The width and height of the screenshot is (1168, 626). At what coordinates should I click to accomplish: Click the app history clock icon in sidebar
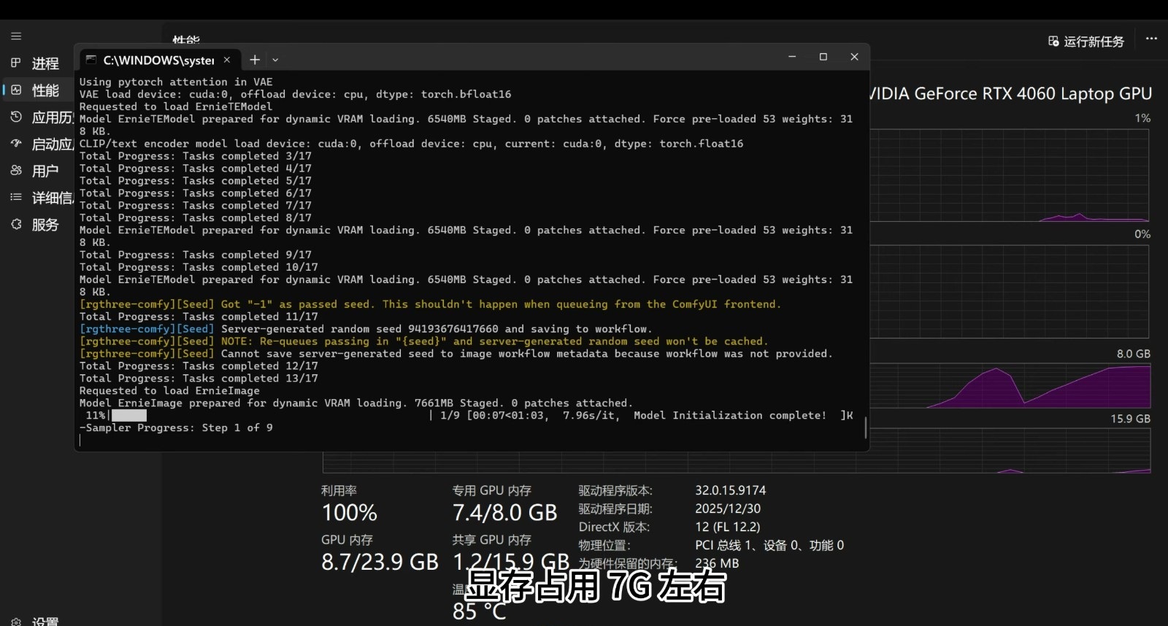(x=16, y=117)
